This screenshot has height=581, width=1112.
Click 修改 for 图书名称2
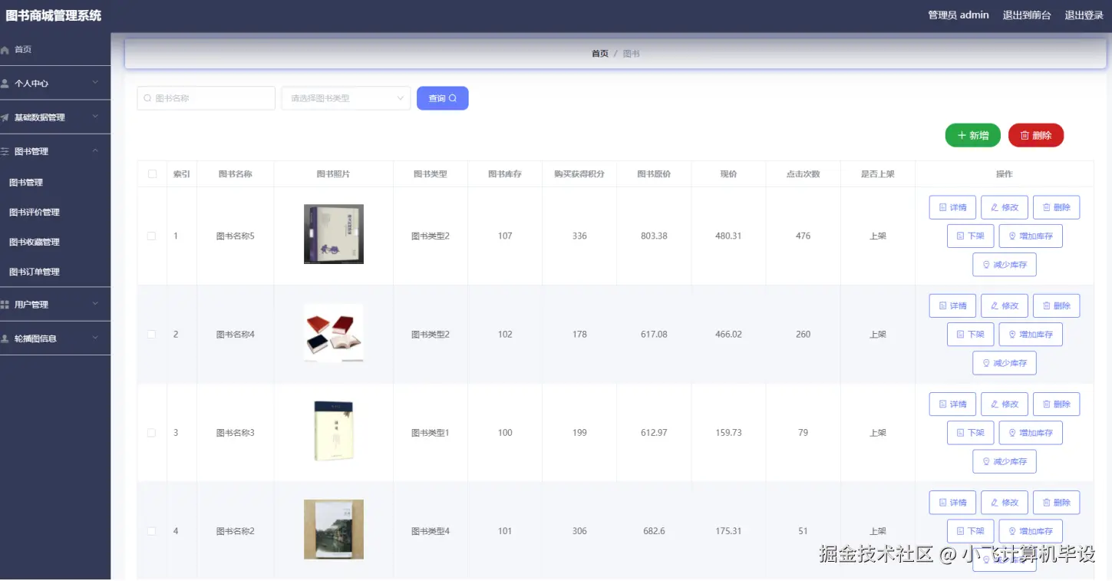point(1005,503)
